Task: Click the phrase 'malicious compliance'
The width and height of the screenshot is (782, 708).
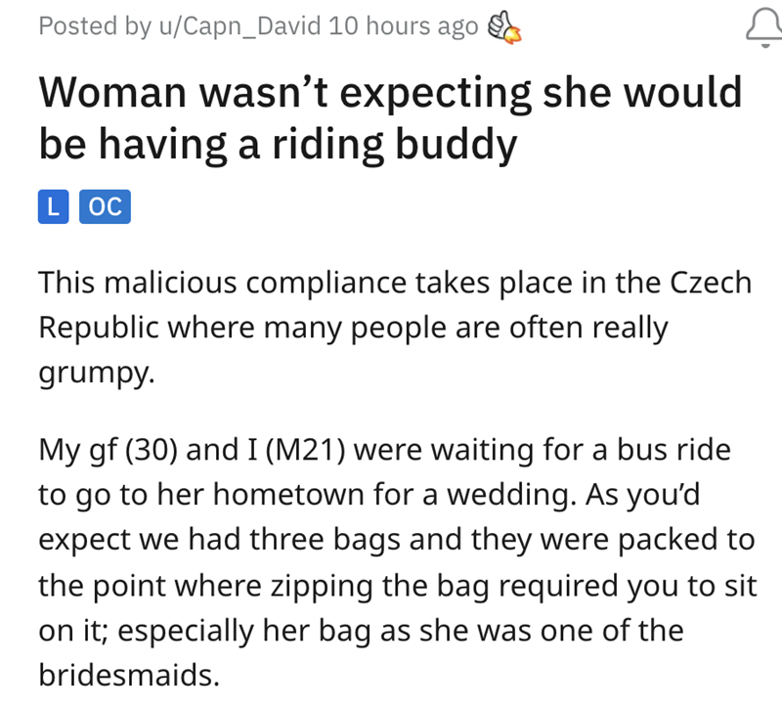Action: [228, 283]
